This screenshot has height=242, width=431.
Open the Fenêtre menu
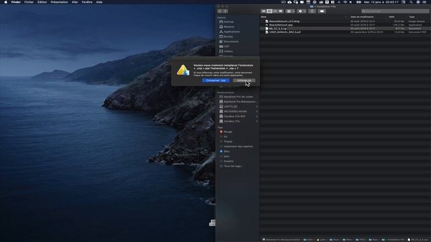click(x=87, y=2)
